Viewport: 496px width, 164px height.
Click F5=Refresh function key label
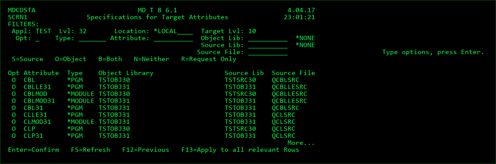pyautogui.click(x=91, y=150)
